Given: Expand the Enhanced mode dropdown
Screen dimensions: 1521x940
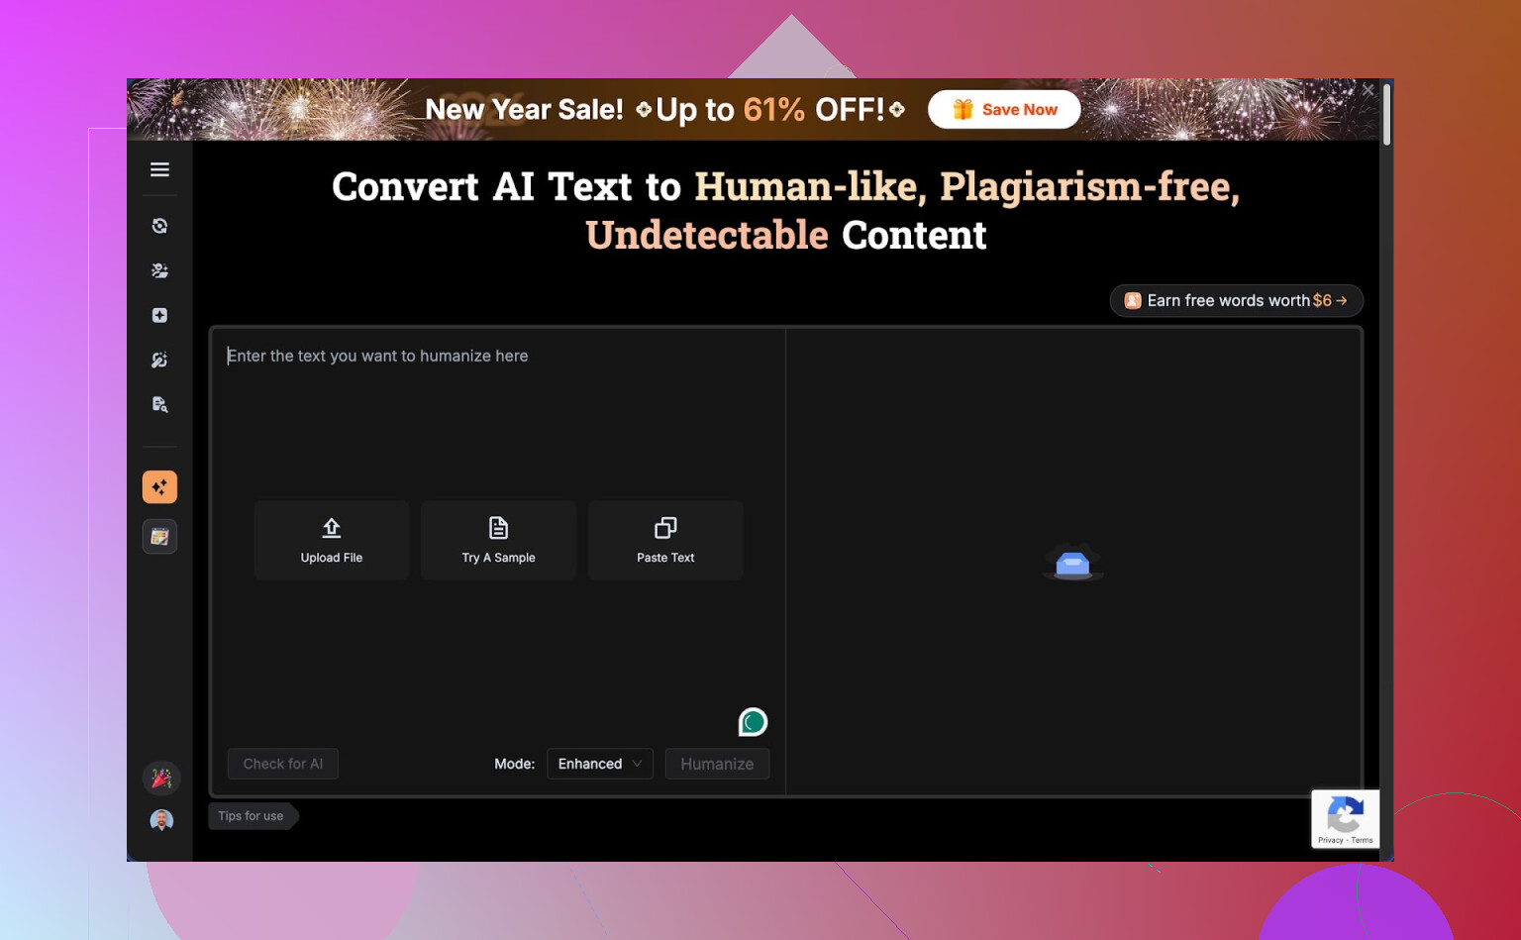Looking at the screenshot, I should [x=599, y=764].
